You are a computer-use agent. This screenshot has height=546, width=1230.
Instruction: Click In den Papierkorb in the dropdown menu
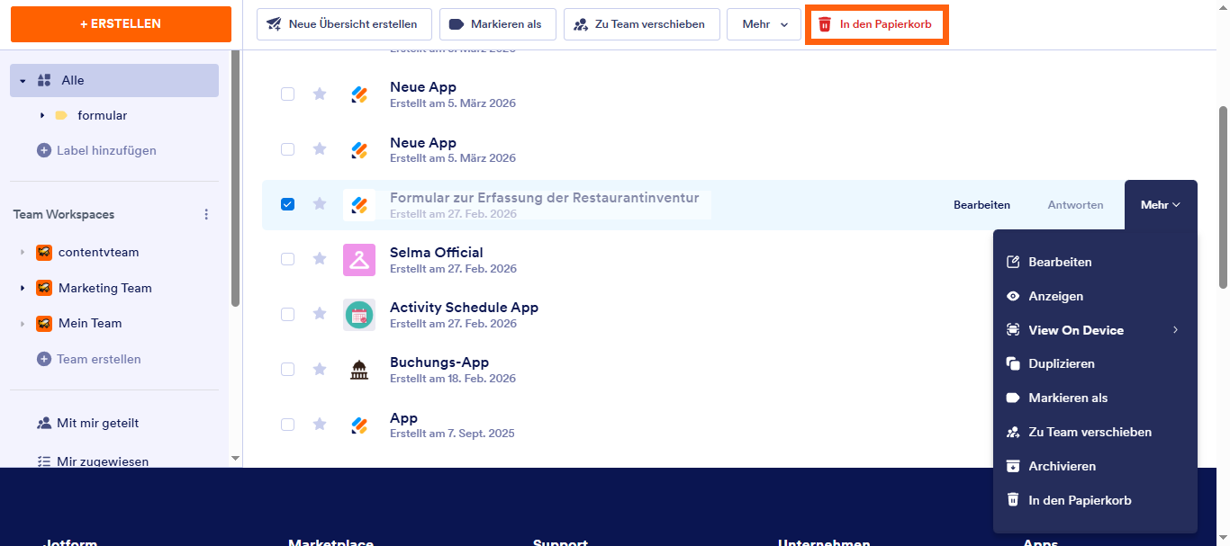pyautogui.click(x=1095, y=500)
